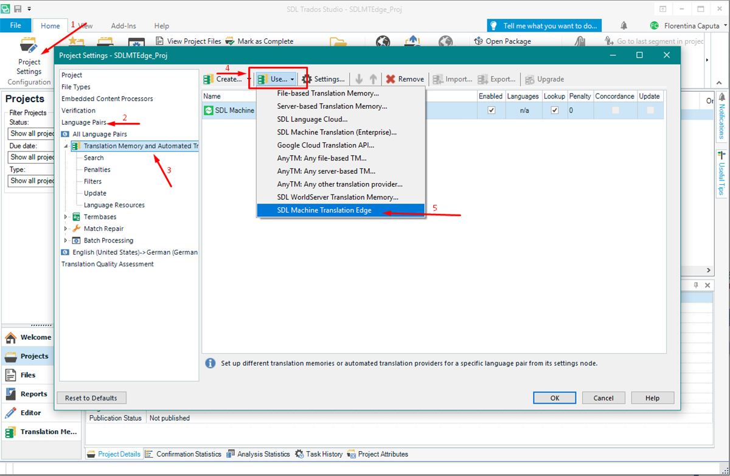Select Translation Quality Assessment item
Screen dimensions: 730x476
click(x=108, y=264)
